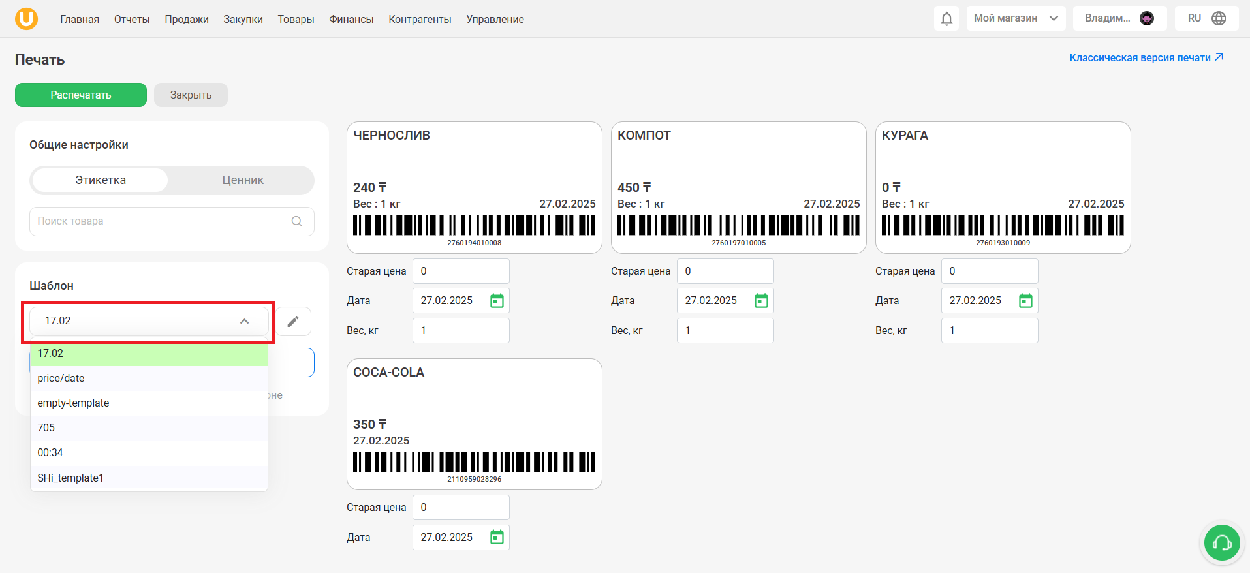The image size is (1250, 573).
Task: Click the green Распечатать button
Action: [81, 95]
